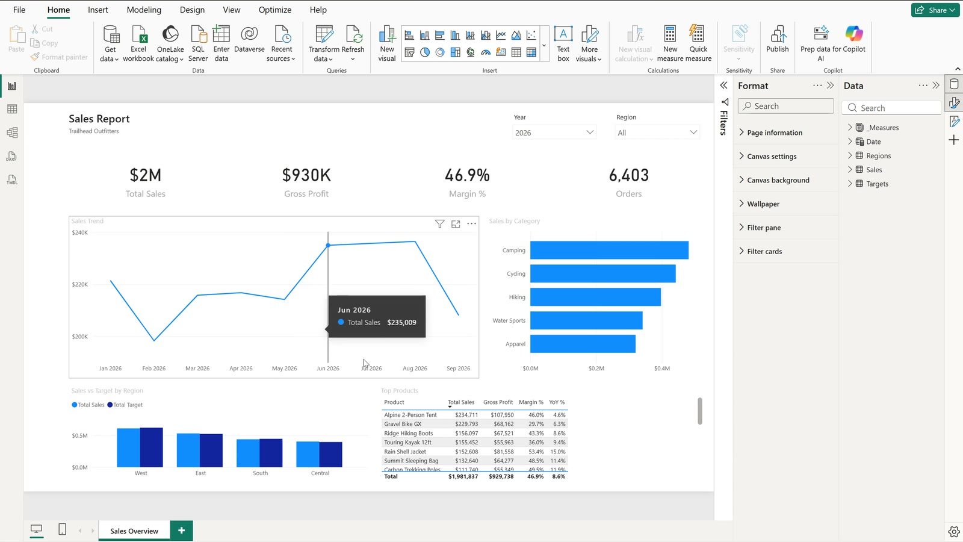Screen dimensions: 963x542
Task: Click the Top Products table scrollbar
Action: point(699,411)
